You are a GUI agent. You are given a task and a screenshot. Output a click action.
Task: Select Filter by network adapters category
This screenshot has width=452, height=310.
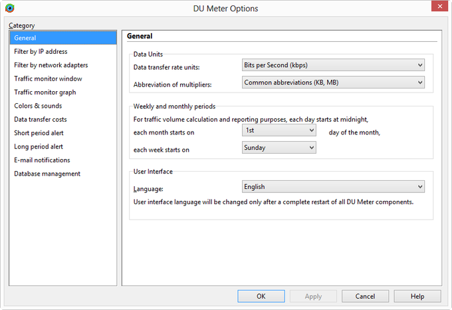[51, 65]
